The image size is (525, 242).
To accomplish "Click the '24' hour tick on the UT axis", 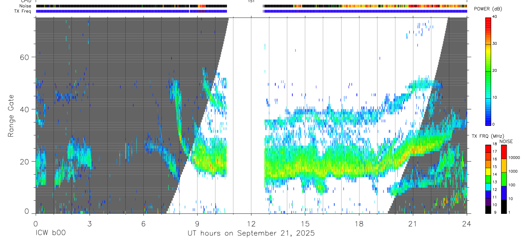I will (467, 223).
